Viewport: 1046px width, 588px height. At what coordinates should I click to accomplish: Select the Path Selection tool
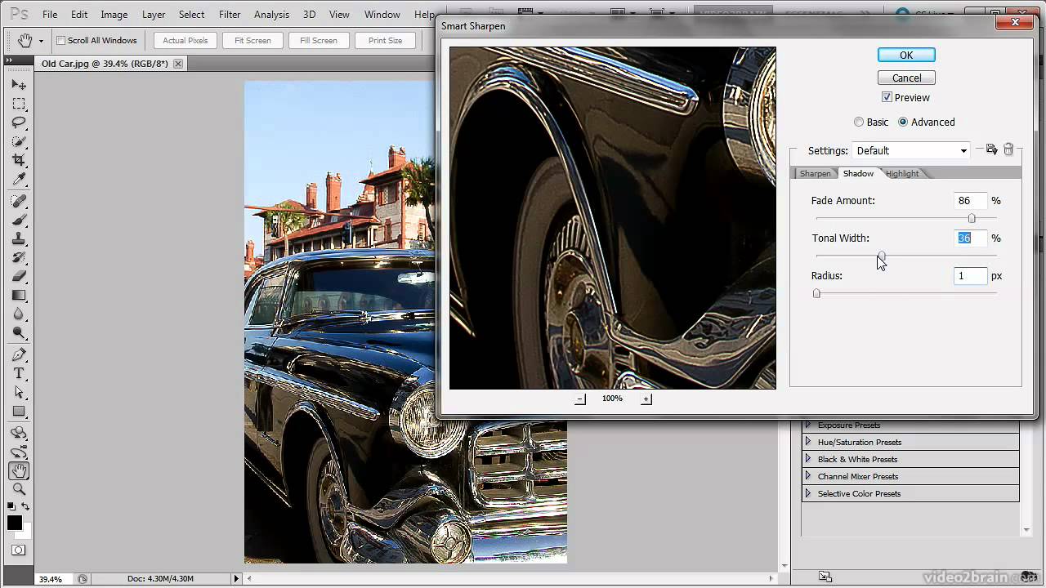(x=19, y=392)
